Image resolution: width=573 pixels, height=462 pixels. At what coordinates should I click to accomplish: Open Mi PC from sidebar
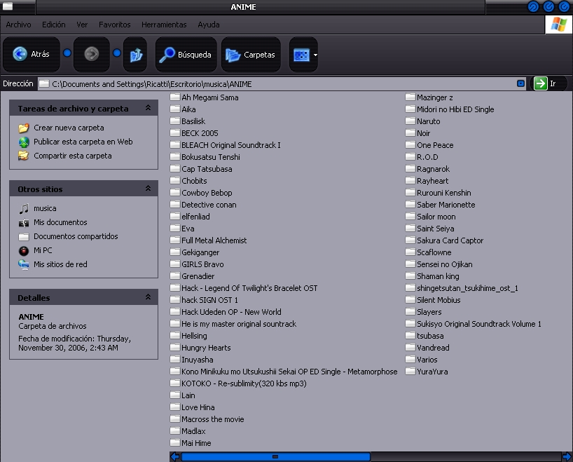43,250
